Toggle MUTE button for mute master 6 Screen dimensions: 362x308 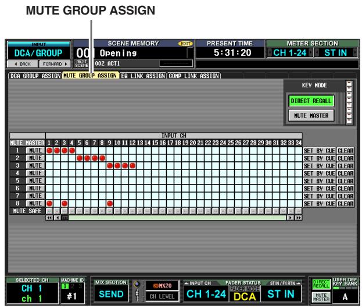[35, 189]
